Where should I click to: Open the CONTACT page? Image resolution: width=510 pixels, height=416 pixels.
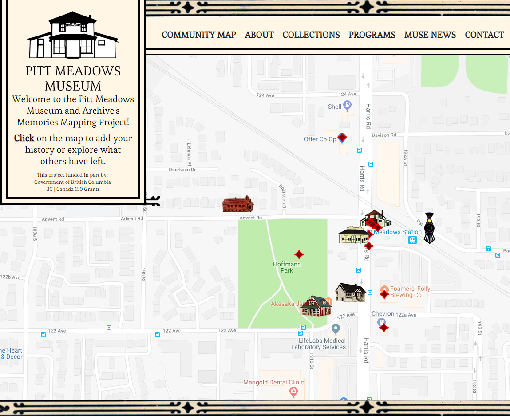(484, 35)
